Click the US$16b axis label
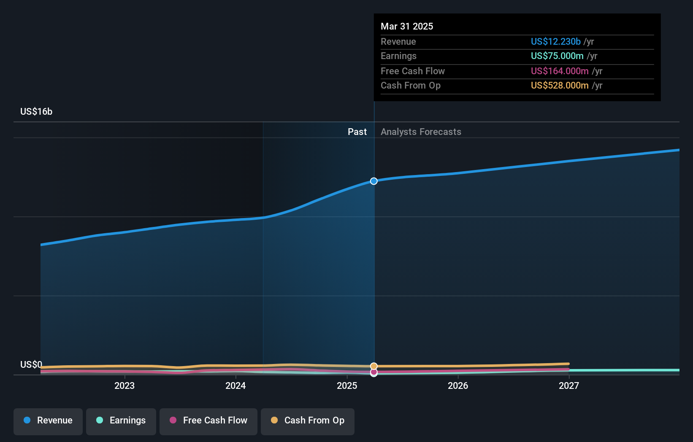This screenshot has width=693, height=442. click(x=36, y=111)
